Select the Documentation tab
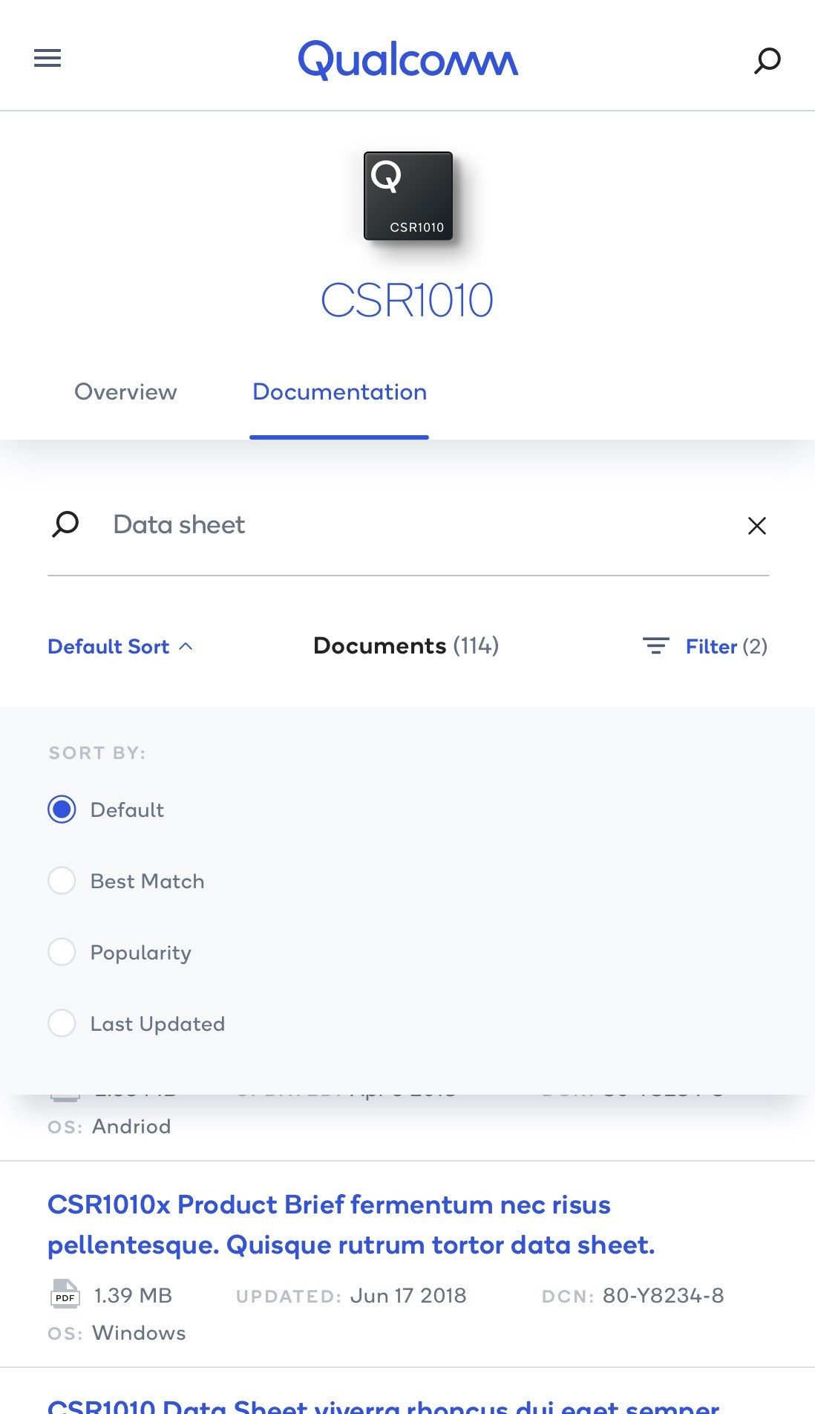Viewport: 815px width, 1414px height. [x=339, y=392]
